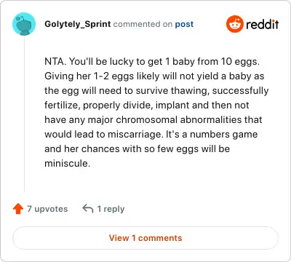Select the "7 upvotes" count label
Viewport: 291px width, 262px height.
(47, 209)
